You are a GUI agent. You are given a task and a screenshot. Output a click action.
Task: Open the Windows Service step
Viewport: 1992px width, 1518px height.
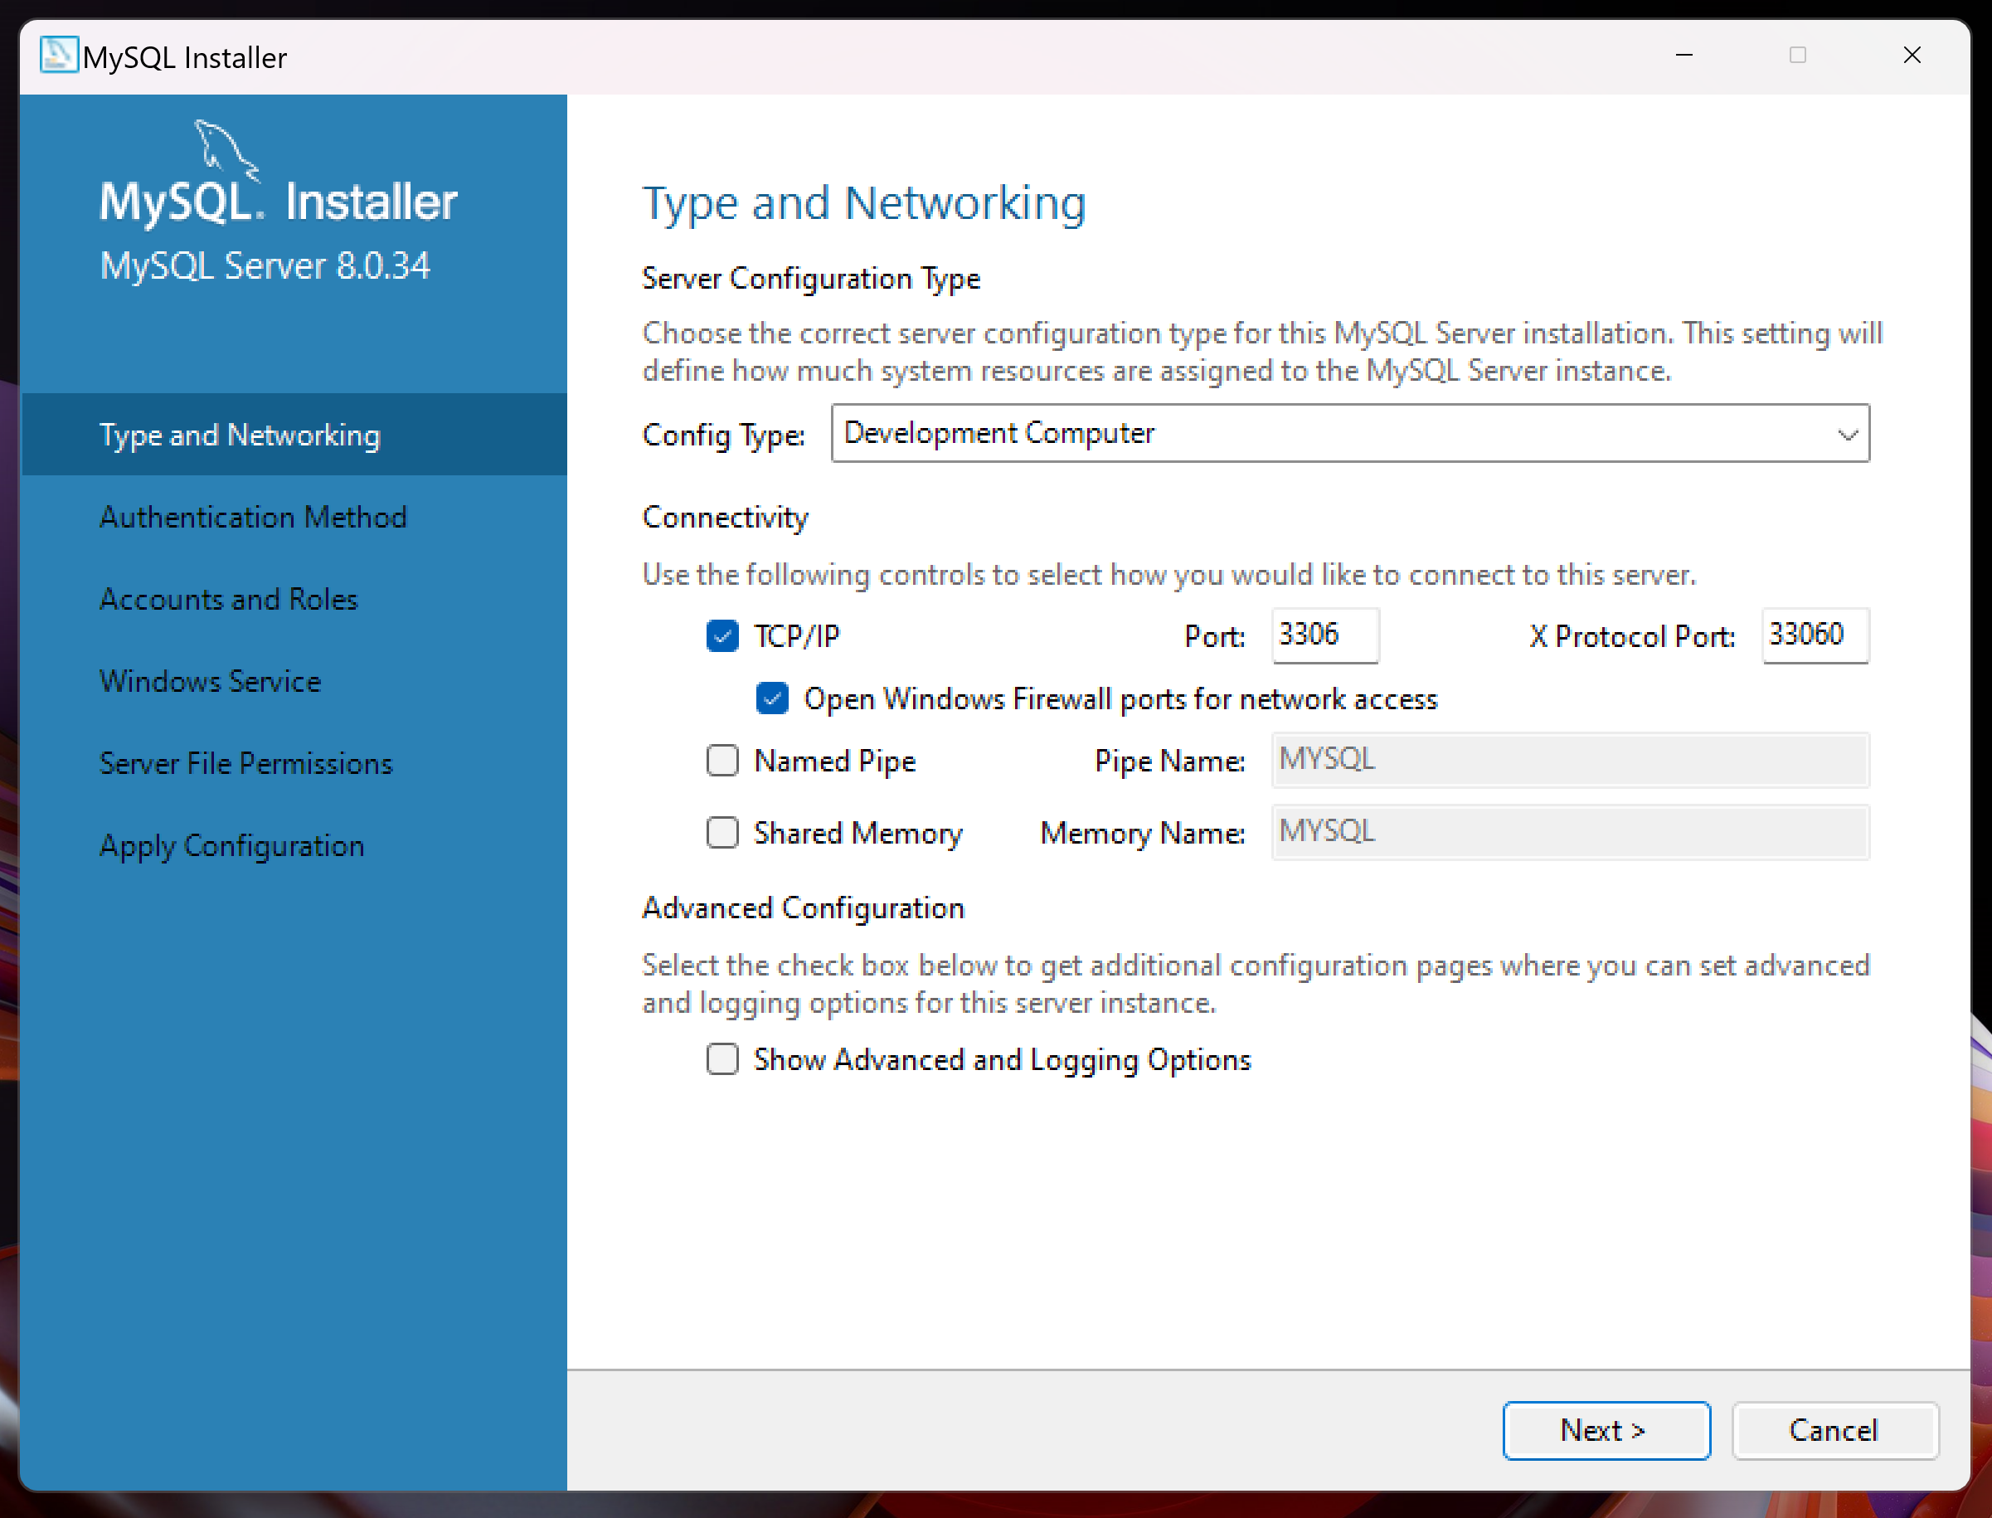pyautogui.click(x=210, y=681)
